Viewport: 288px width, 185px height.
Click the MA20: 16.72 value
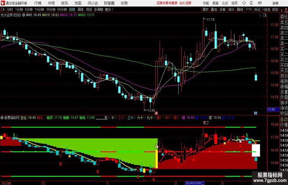pyautogui.click(x=68, y=15)
